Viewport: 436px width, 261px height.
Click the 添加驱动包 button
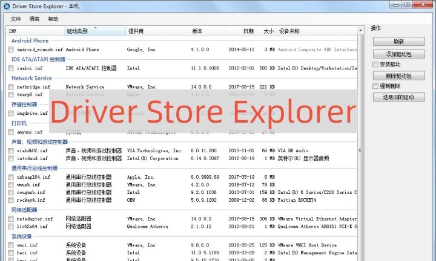[398, 54]
